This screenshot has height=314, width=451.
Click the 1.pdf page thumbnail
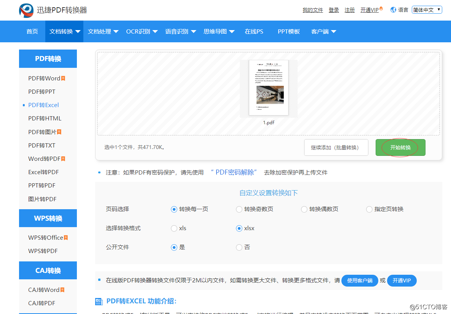269,88
